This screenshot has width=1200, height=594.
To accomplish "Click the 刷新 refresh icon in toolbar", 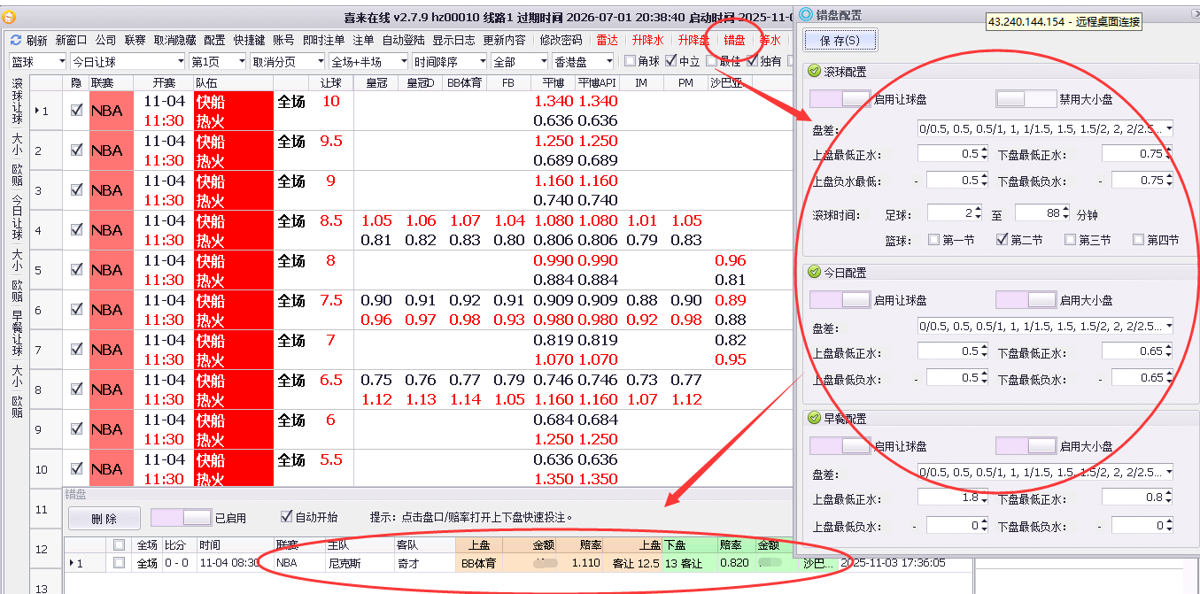I will 16,40.
